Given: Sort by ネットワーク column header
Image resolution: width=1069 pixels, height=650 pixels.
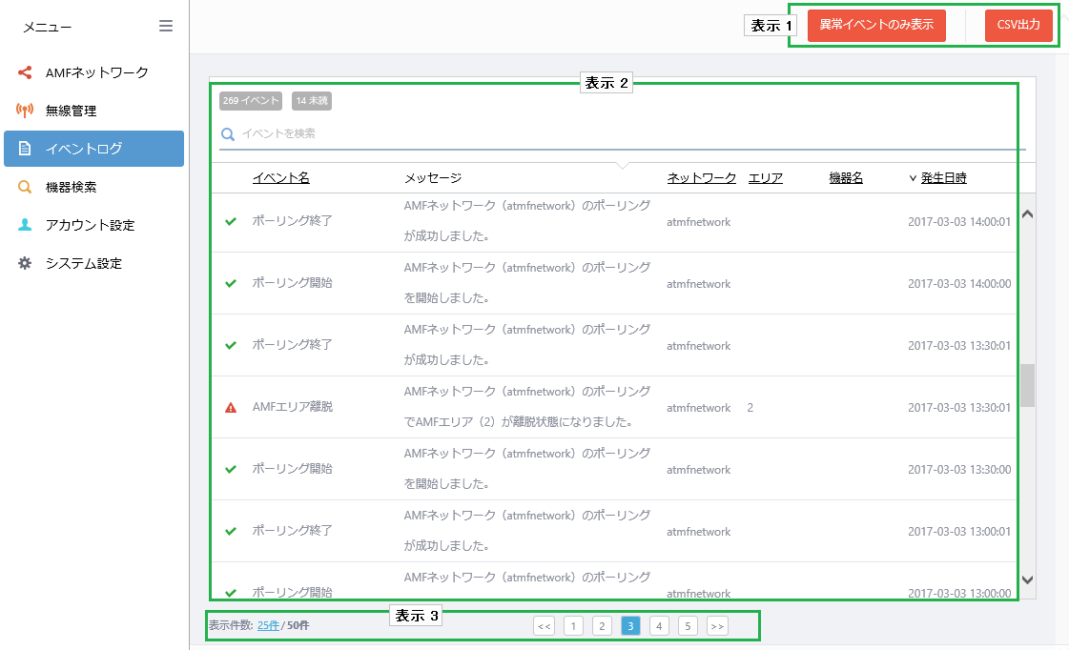Looking at the screenshot, I should click(x=701, y=178).
